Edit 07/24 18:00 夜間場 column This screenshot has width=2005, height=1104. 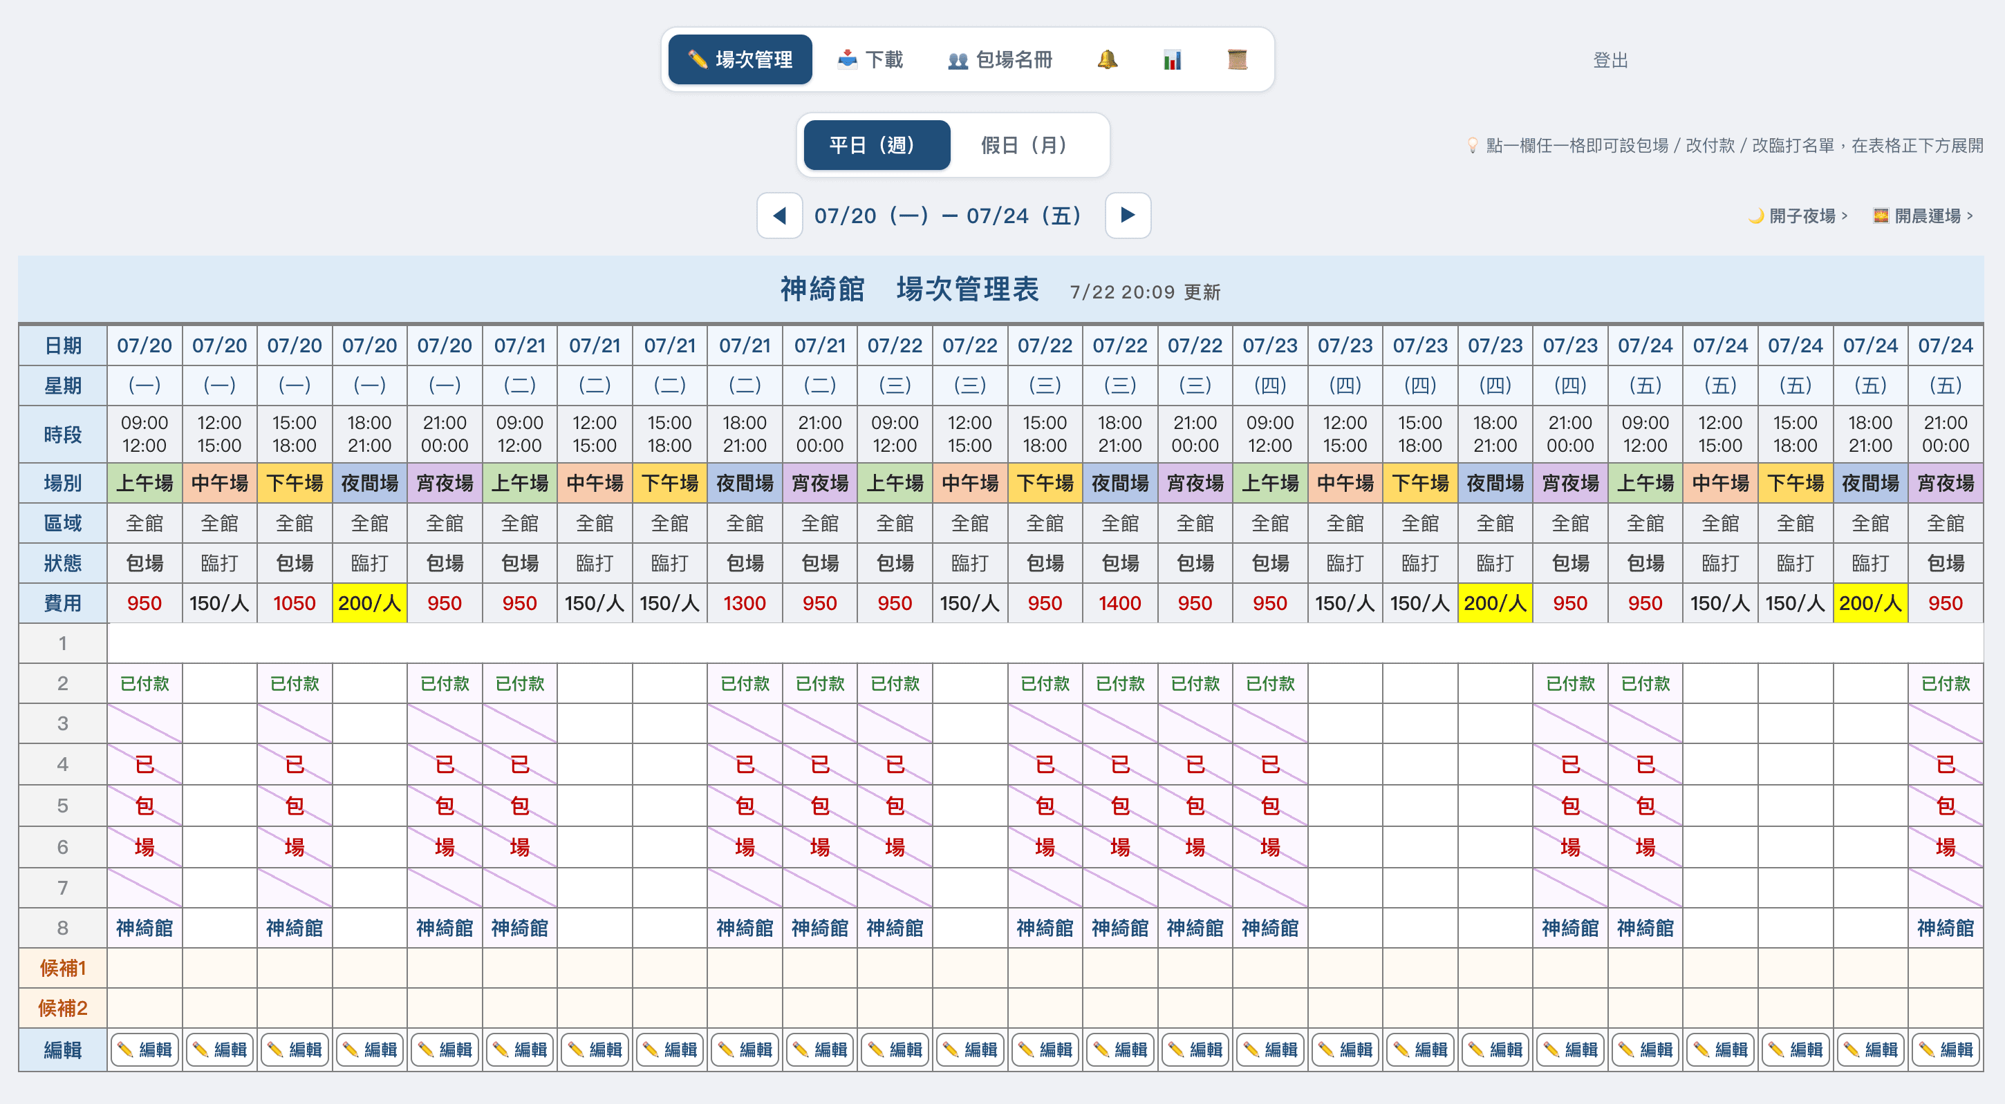1870,1049
